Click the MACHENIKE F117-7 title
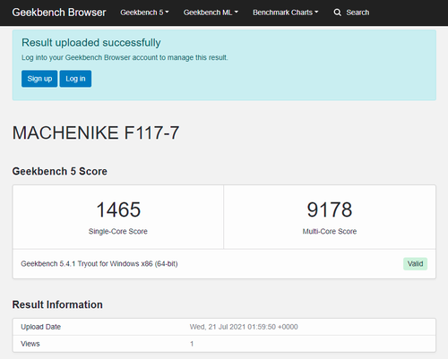Viewport: 448px width, 359px height. tap(96, 132)
